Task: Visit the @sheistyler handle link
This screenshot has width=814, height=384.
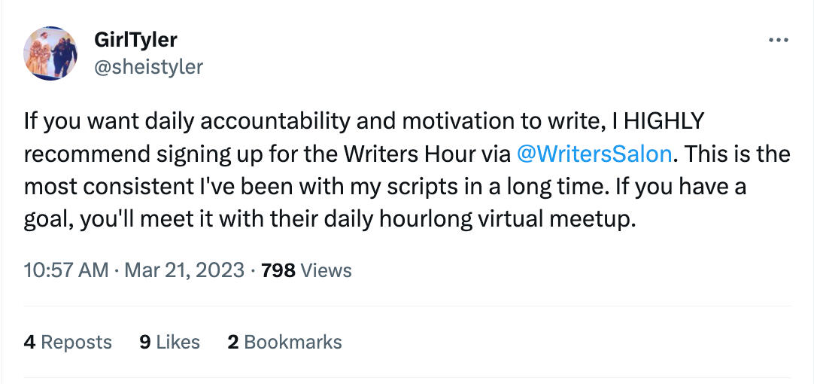Action: 147,66
